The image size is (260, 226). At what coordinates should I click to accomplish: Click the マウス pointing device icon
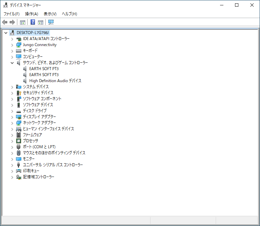[19, 153]
